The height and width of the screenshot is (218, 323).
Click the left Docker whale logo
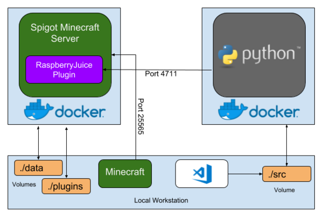[x=39, y=109]
